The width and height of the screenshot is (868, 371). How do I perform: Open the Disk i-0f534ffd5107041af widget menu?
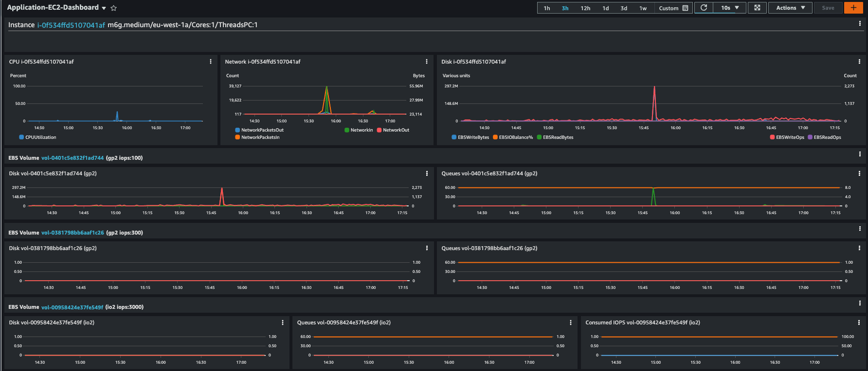point(859,62)
